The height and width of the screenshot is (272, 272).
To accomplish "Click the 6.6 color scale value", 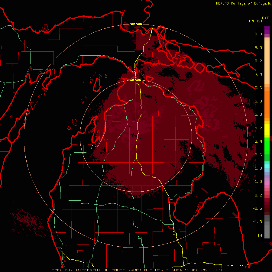I will tap(258, 88).
